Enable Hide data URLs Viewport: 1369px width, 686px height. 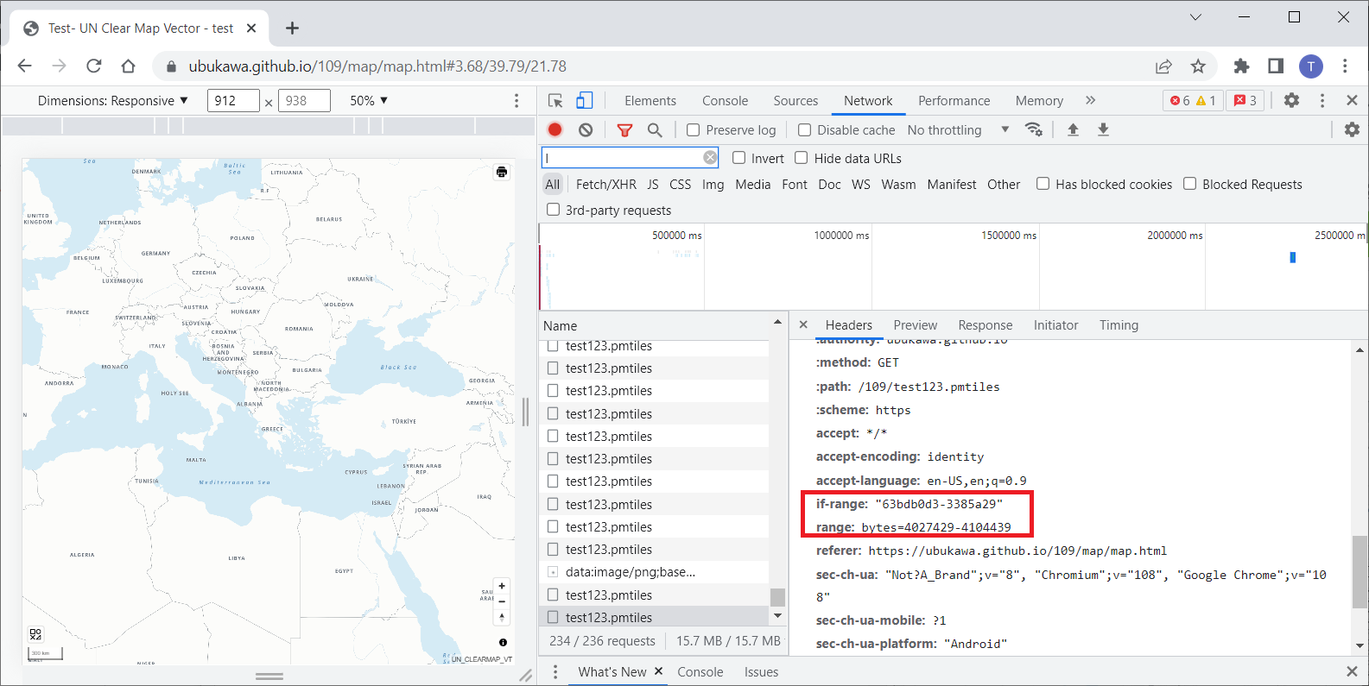tap(801, 158)
